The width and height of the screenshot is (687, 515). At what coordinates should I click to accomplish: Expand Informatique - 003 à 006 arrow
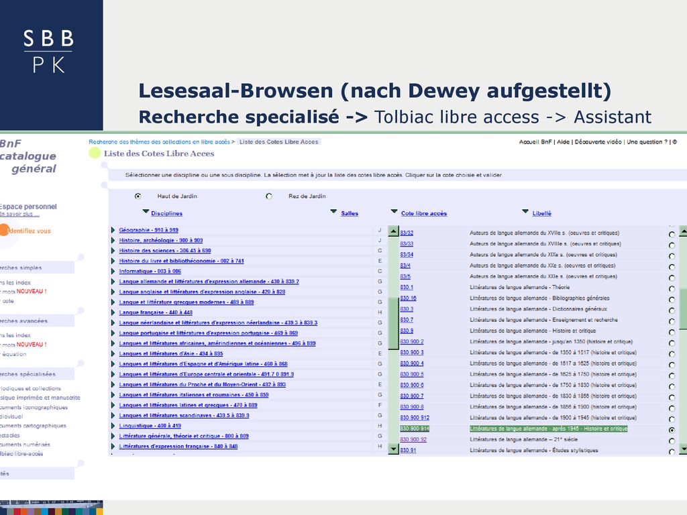click(x=113, y=271)
